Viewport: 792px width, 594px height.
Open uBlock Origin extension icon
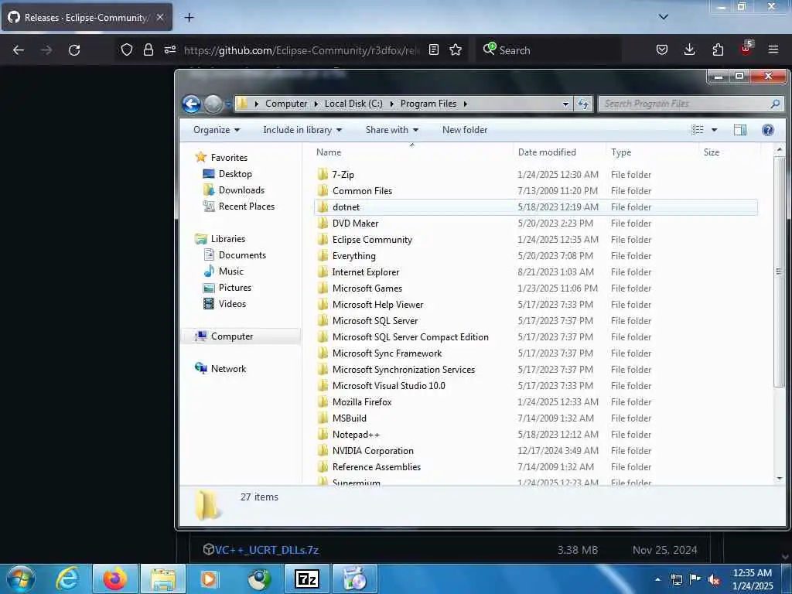coord(746,49)
